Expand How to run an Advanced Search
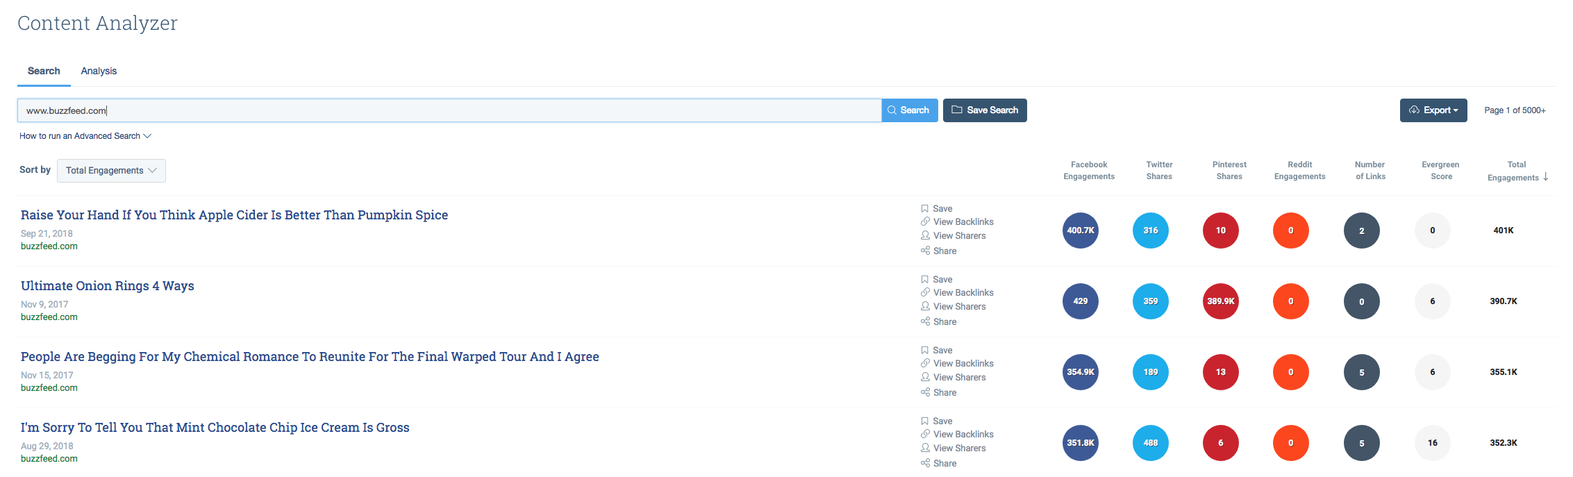 [85, 136]
